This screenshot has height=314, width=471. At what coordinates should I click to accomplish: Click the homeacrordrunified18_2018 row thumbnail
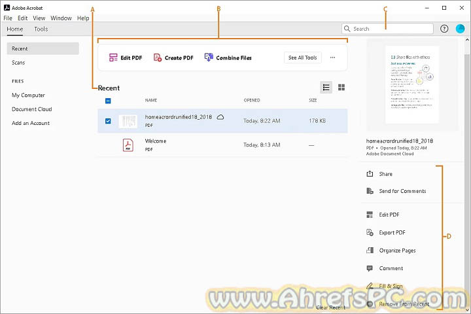pos(128,121)
